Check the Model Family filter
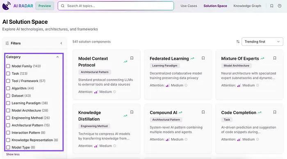This screenshot has height=159, width=287. click(8, 66)
